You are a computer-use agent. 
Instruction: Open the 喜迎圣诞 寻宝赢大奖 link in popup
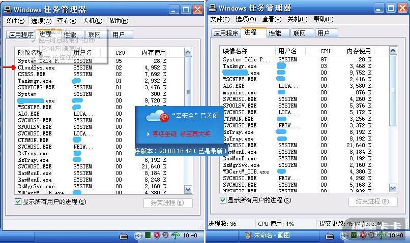click(x=181, y=134)
